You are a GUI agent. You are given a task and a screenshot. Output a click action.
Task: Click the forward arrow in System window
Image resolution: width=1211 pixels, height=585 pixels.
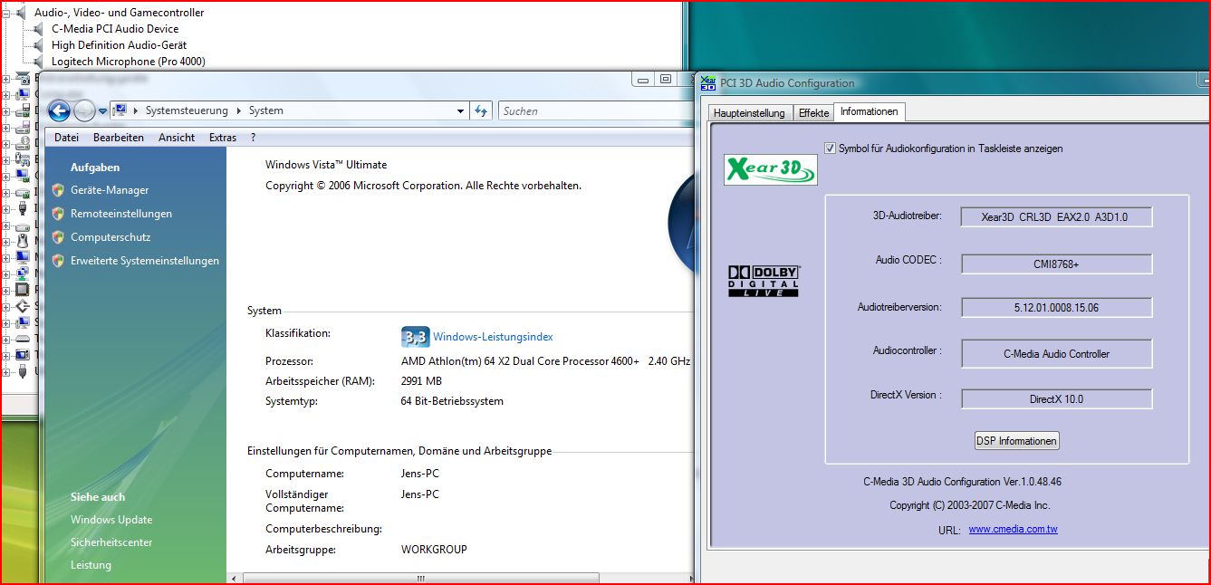click(84, 110)
